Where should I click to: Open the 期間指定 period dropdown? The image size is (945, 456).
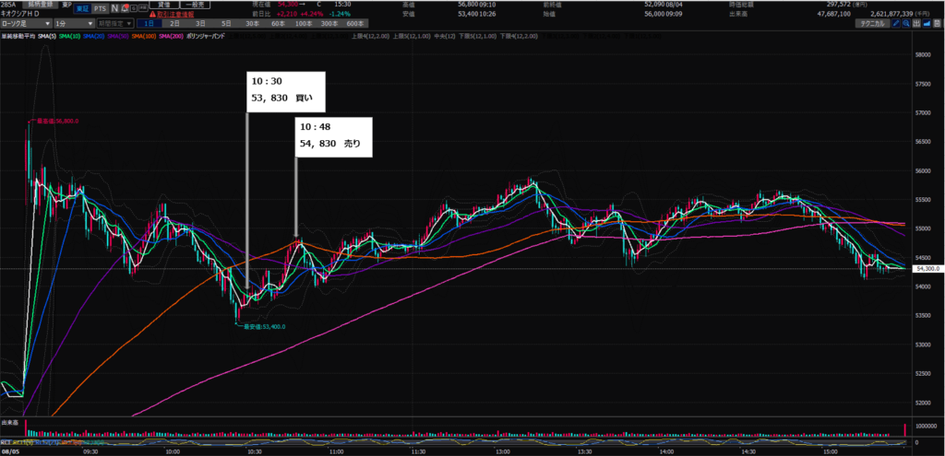115,23
